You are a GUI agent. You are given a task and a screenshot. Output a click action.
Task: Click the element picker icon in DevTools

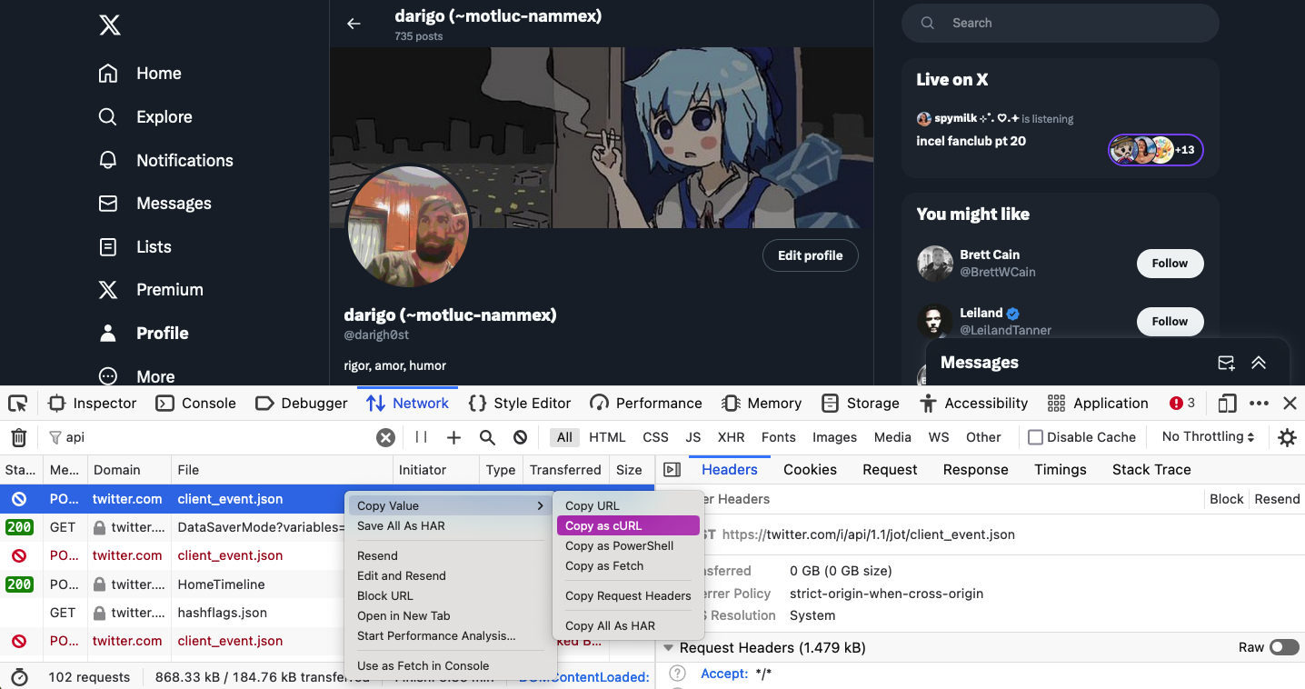click(x=18, y=404)
